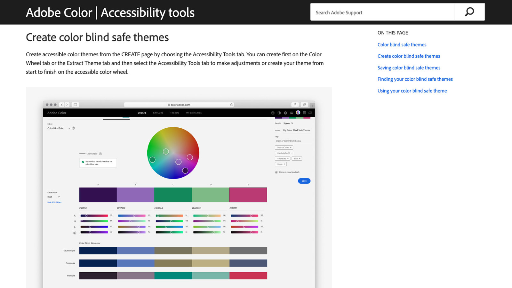Add the CreativityForAll tag
Viewport: 512px width, 288px height.
284,153
